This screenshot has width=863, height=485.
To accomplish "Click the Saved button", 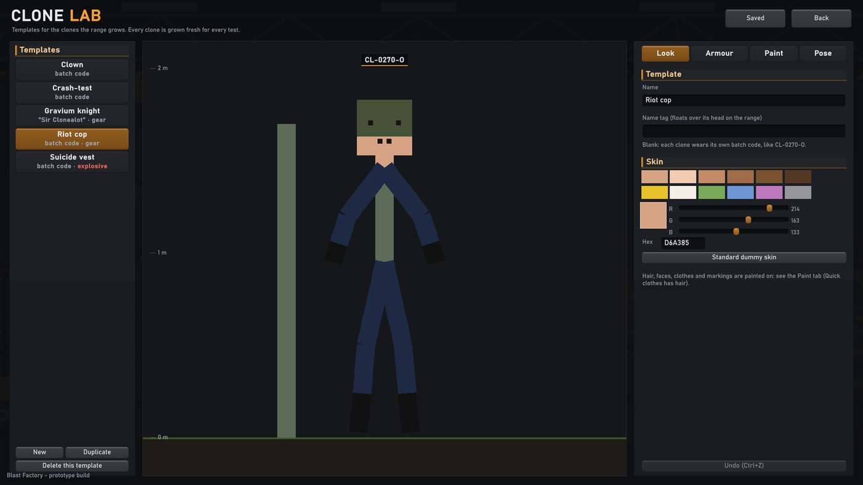I will pos(755,18).
